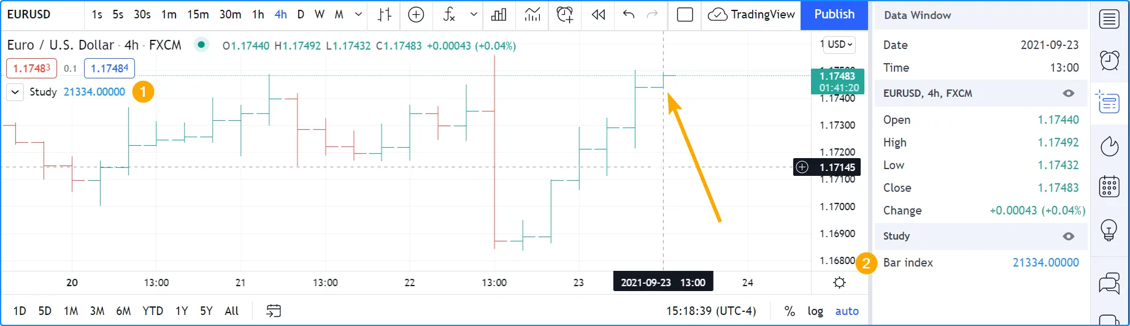Image resolution: width=1130 pixels, height=326 pixels.
Task: Toggle the log scale
Action: click(815, 311)
